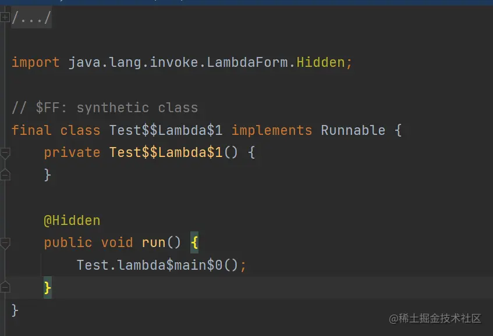493x336 pixels.
Task: Click the final class closing brace
Action: point(15,310)
